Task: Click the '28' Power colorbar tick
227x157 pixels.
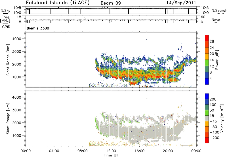Action: click(x=212, y=41)
